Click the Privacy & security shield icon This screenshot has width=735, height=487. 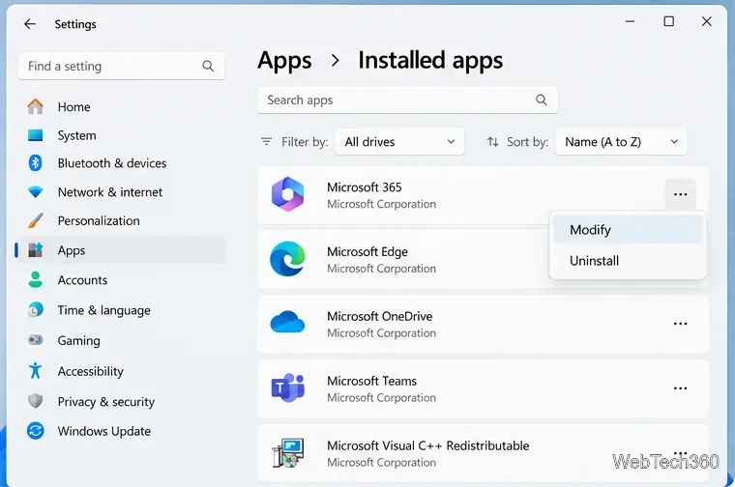[35, 401]
